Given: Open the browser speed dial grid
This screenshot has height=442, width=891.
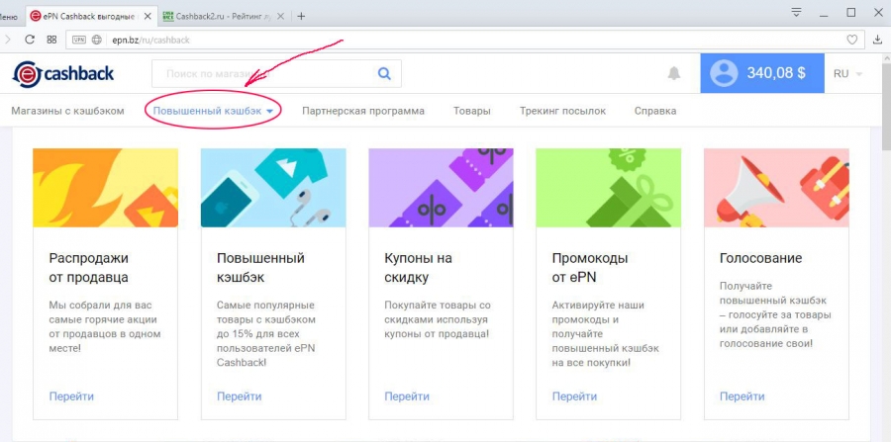Looking at the screenshot, I should [x=51, y=40].
